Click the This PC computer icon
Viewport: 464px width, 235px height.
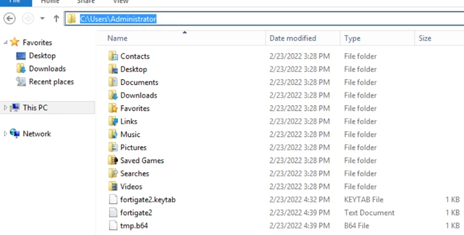[x=15, y=108]
